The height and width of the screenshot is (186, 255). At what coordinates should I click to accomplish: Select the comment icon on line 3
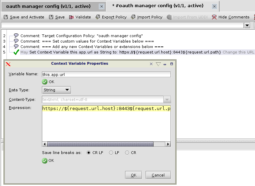pos(16,41)
